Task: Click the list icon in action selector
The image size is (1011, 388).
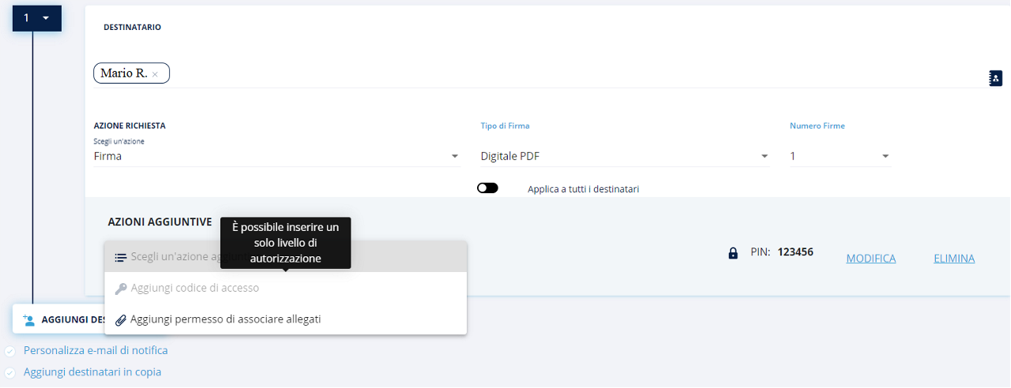Action: point(120,257)
